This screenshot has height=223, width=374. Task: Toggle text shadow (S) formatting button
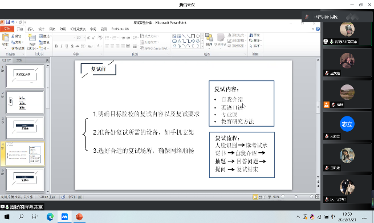coord(72,46)
